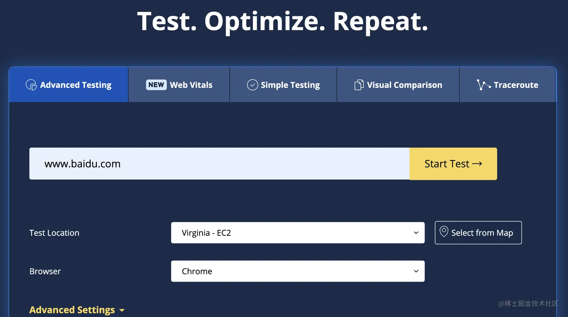Open the Browser dropdown showing Chrome
Screen dimensions: 568x317
(x=298, y=271)
